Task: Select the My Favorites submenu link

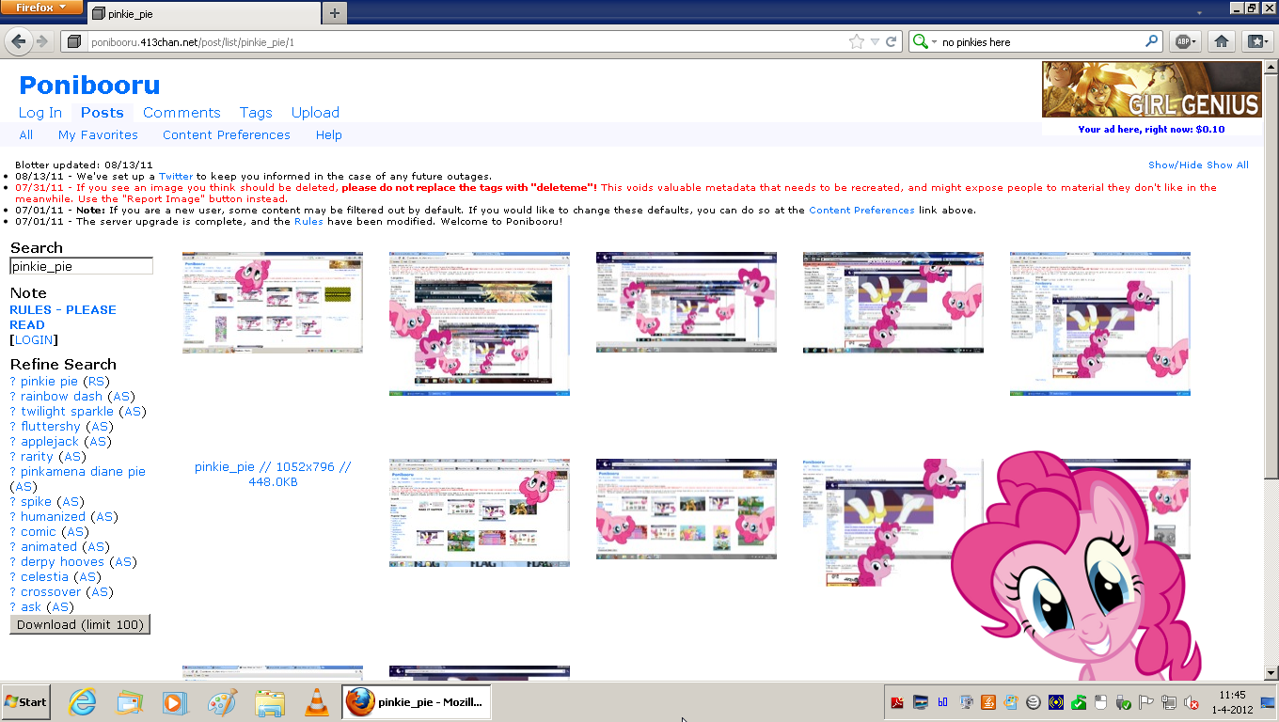Action: (x=98, y=135)
